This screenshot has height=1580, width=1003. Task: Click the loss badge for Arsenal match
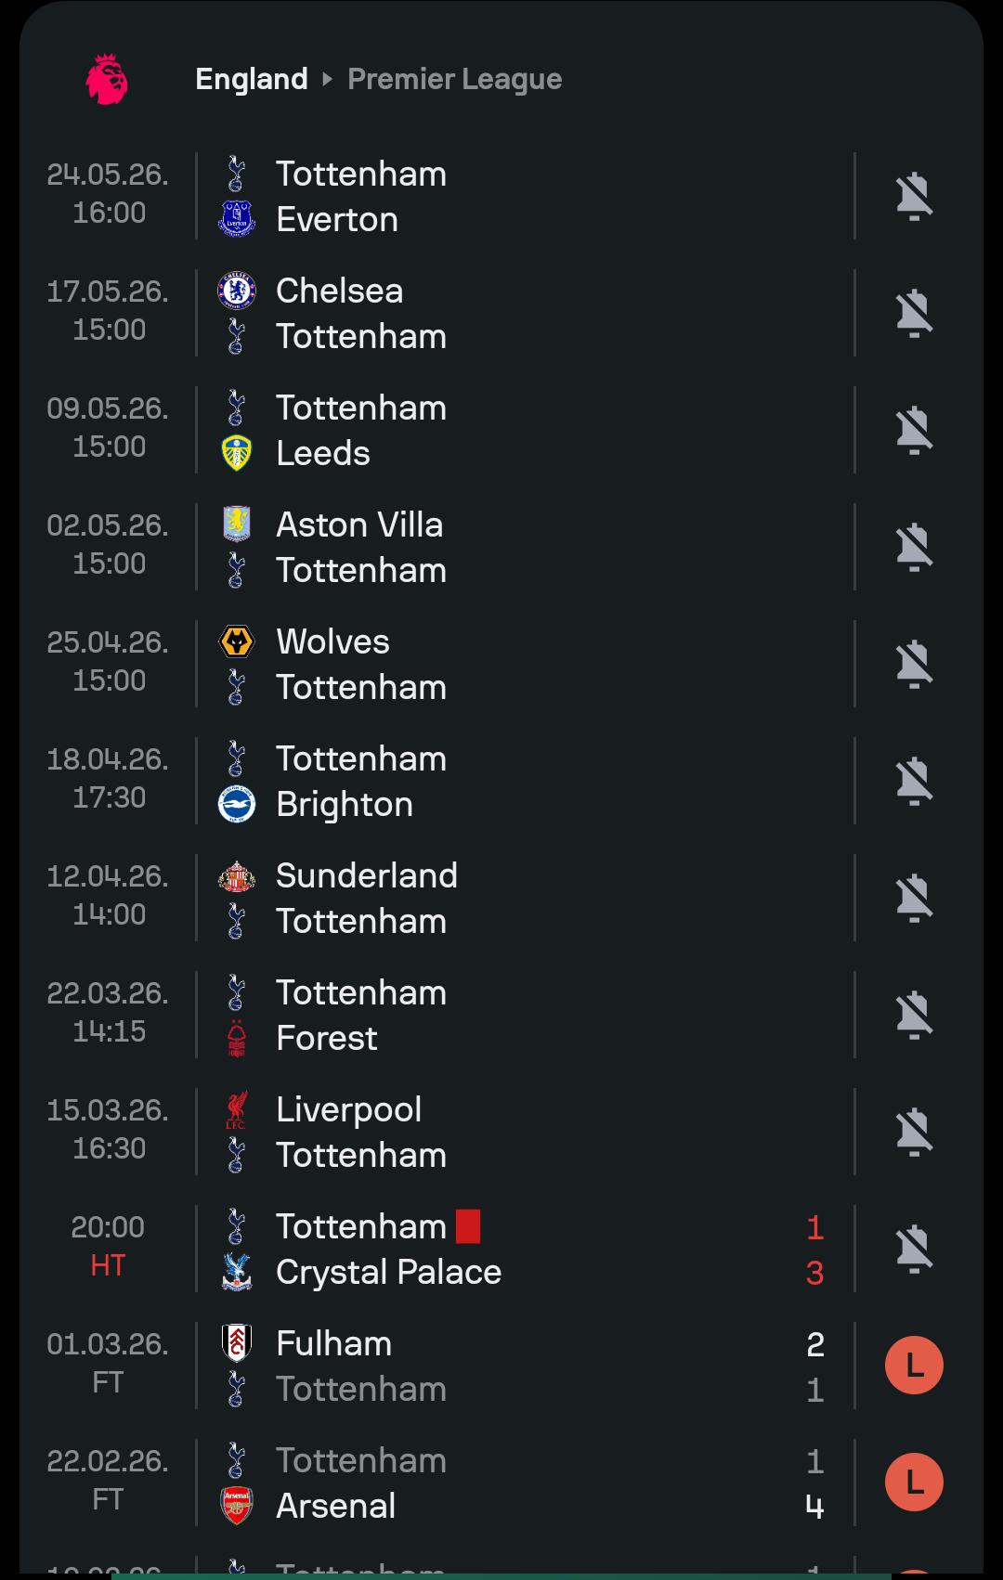(x=914, y=1483)
